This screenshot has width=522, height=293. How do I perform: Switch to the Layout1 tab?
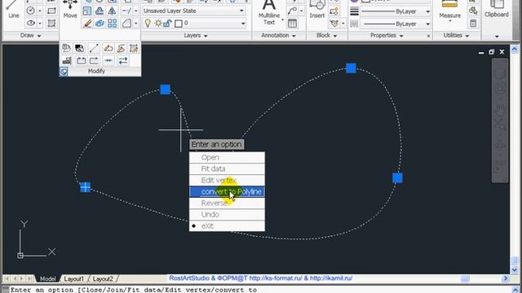73,278
